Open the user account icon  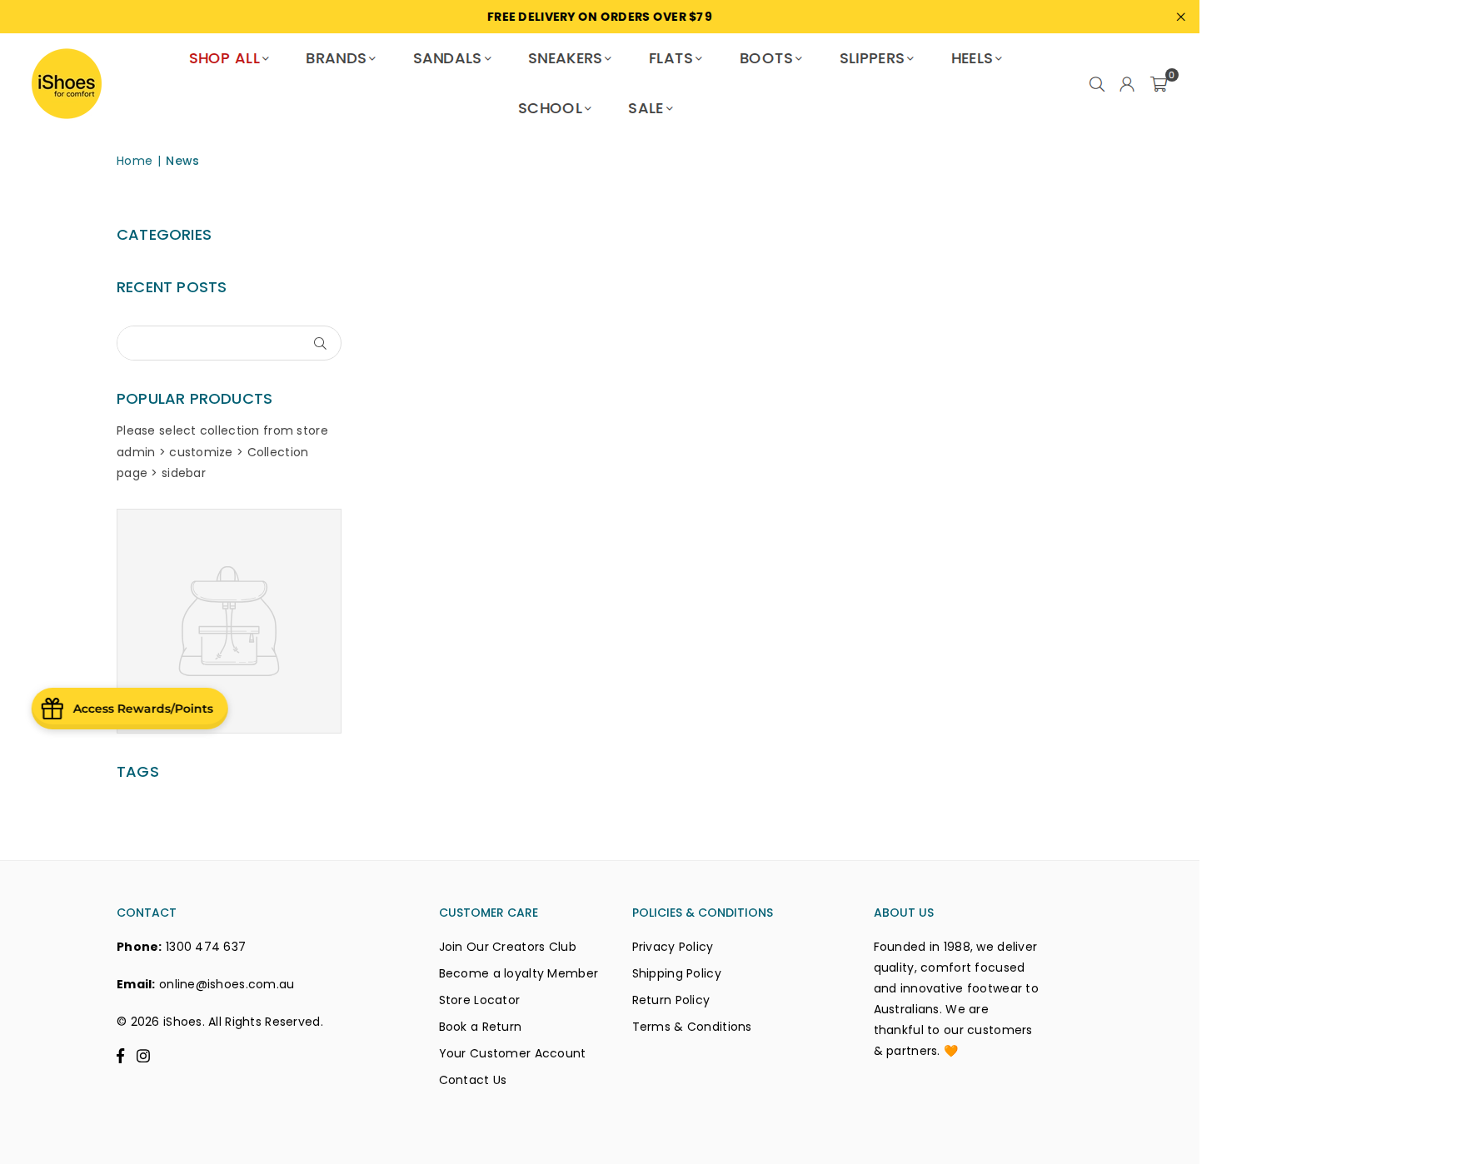point(1127,84)
